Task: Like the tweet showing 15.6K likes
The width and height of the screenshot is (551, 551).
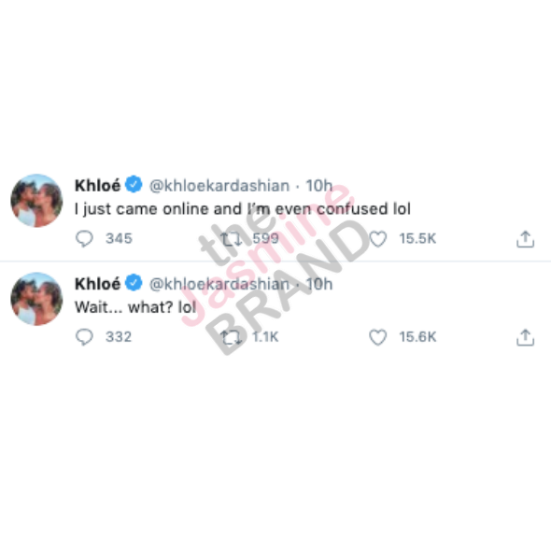Action: (378, 337)
